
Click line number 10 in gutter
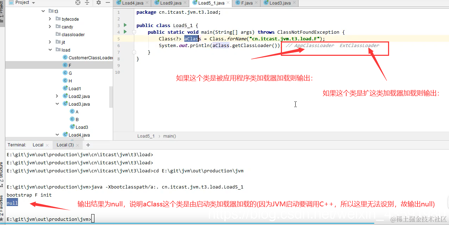(117, 72)
